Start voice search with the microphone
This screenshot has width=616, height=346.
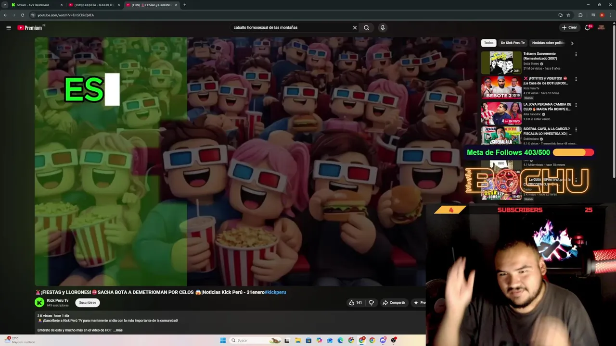pos(383,28)
